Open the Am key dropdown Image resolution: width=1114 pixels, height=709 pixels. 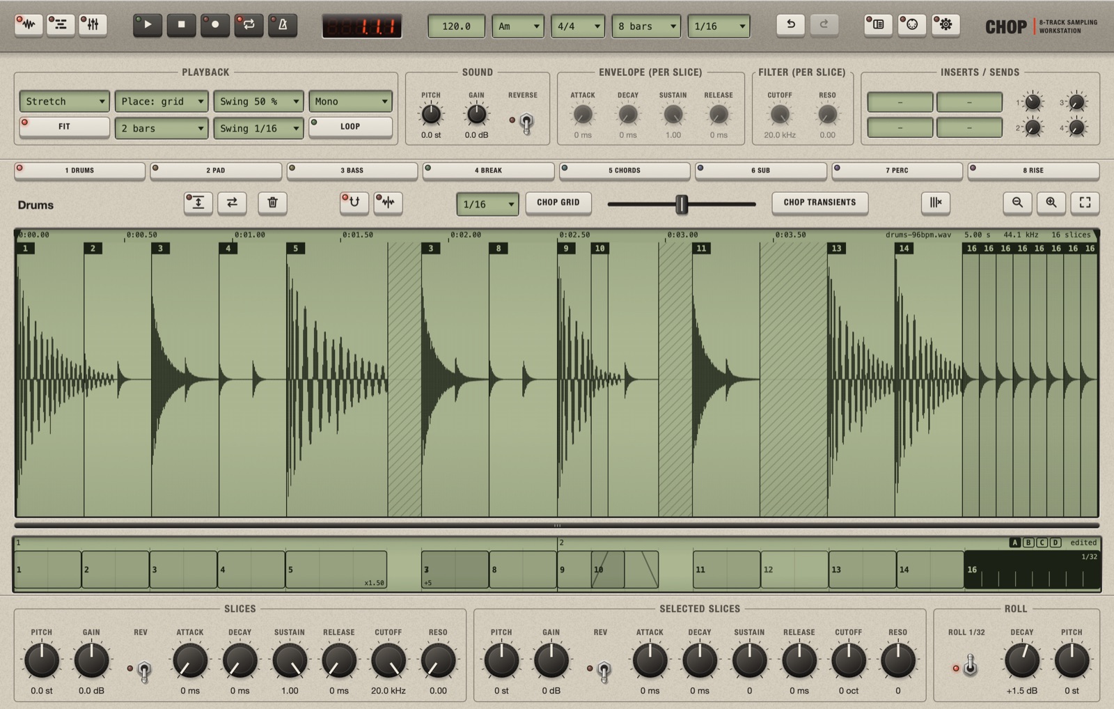(x=518, y=26)
